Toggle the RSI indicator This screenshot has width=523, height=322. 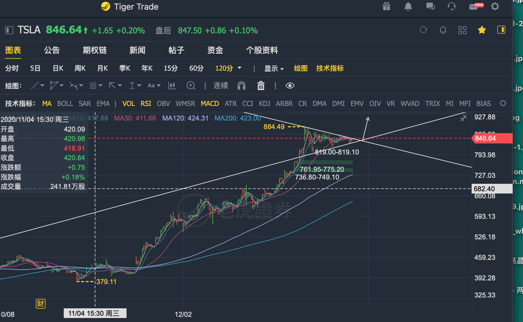coord(146,103)
